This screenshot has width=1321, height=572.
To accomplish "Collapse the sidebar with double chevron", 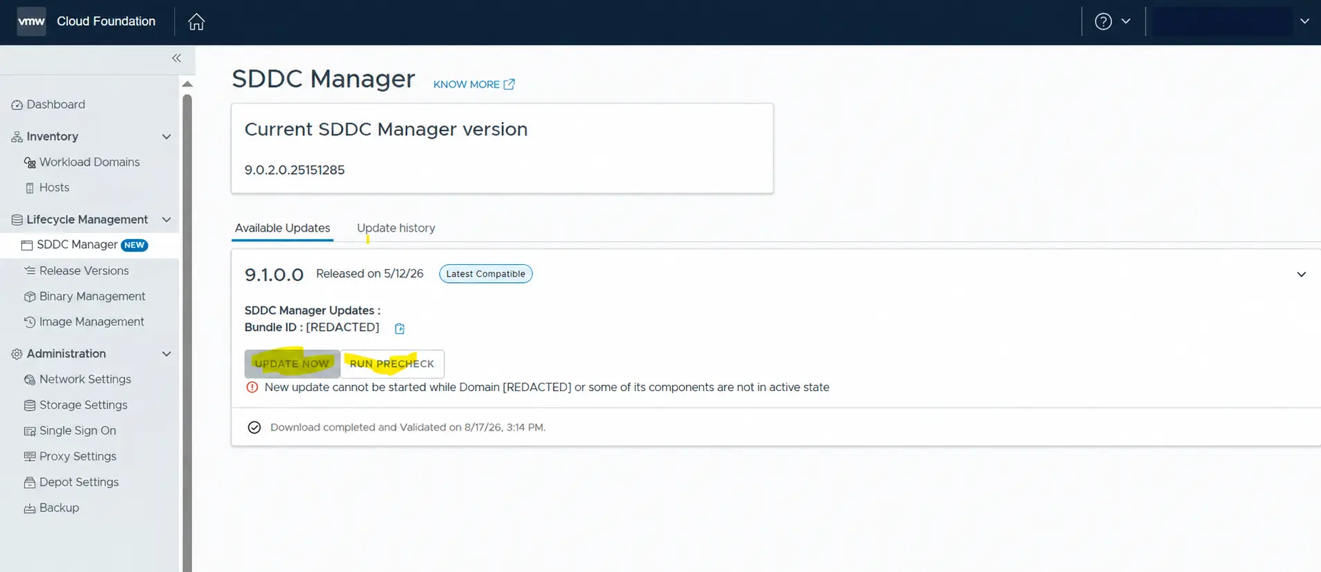I will pos(177,58).
